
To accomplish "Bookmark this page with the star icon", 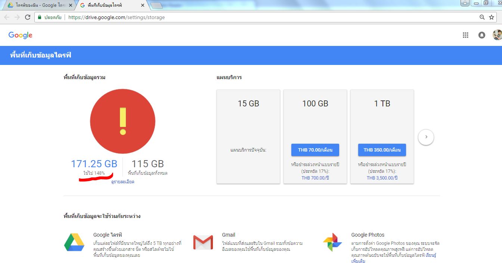I will (492, 17).
